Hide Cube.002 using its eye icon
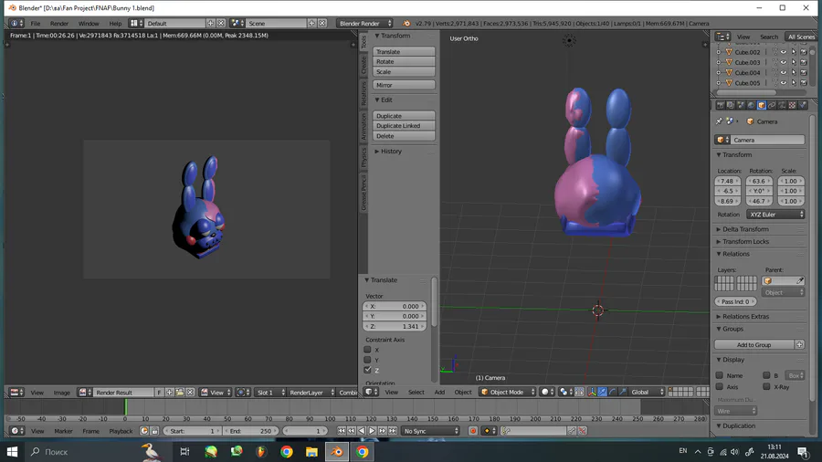 tap(784, 52)
